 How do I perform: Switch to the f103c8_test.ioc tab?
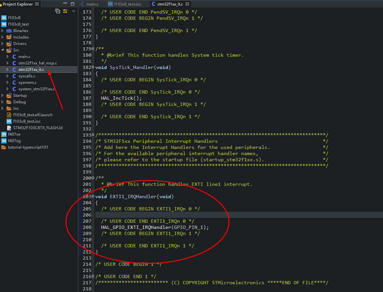[x=127, y=4]
